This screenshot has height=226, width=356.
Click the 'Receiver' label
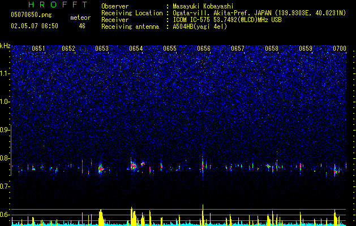click(x=115, y=20)
